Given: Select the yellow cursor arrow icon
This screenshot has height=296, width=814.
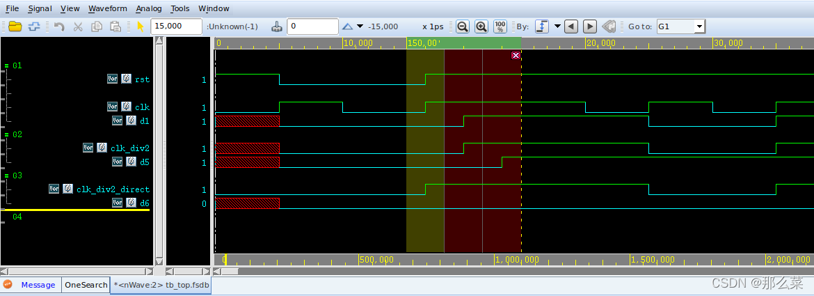Looking at the screenshot, I should click(140, 26).
